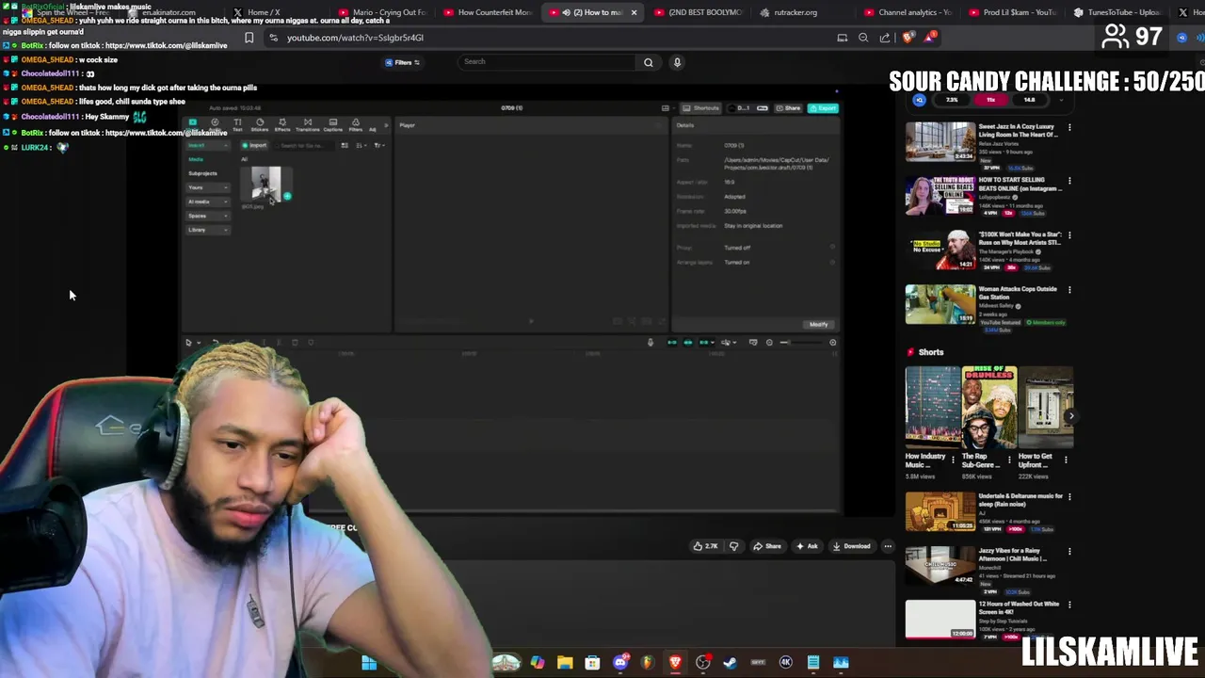1205x678 pixels.
Task: Close the current YouTube browser tab
Action: (634, 12)
